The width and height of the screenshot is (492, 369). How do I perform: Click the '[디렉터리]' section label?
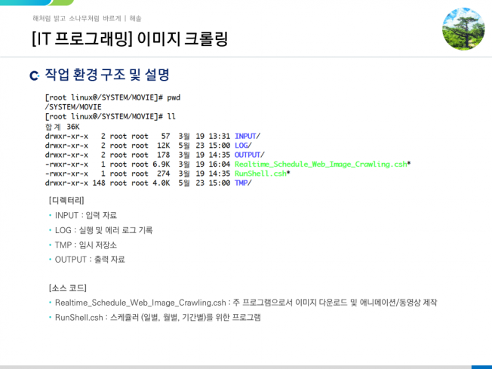tap(66, 200)
